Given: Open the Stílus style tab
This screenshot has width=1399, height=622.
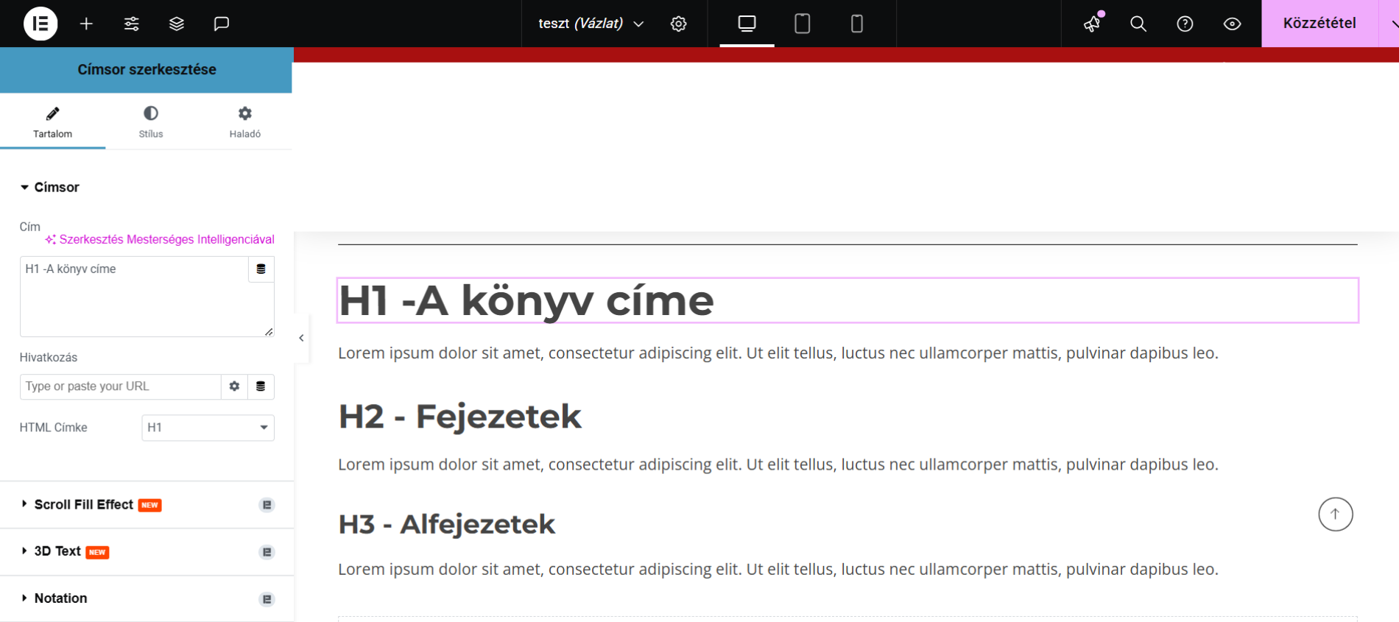Looking at the screenshot, I should tap(151, 122).
